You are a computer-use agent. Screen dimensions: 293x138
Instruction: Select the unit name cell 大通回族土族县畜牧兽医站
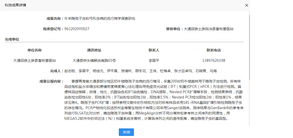tap(34, 61)
